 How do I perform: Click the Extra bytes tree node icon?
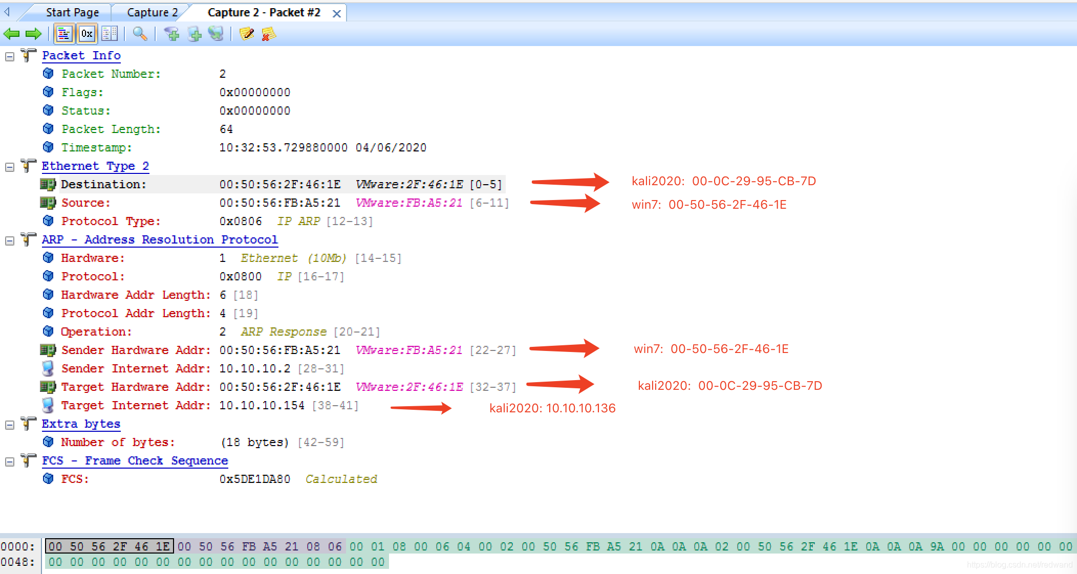28,423
